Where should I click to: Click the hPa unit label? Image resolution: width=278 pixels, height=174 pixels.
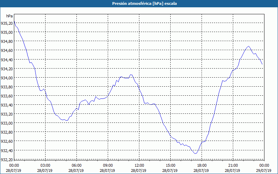point(9,16)
